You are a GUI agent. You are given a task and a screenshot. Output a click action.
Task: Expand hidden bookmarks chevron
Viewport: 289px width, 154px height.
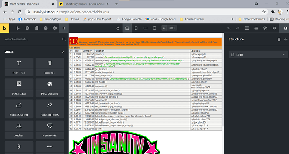pos(232,19)
